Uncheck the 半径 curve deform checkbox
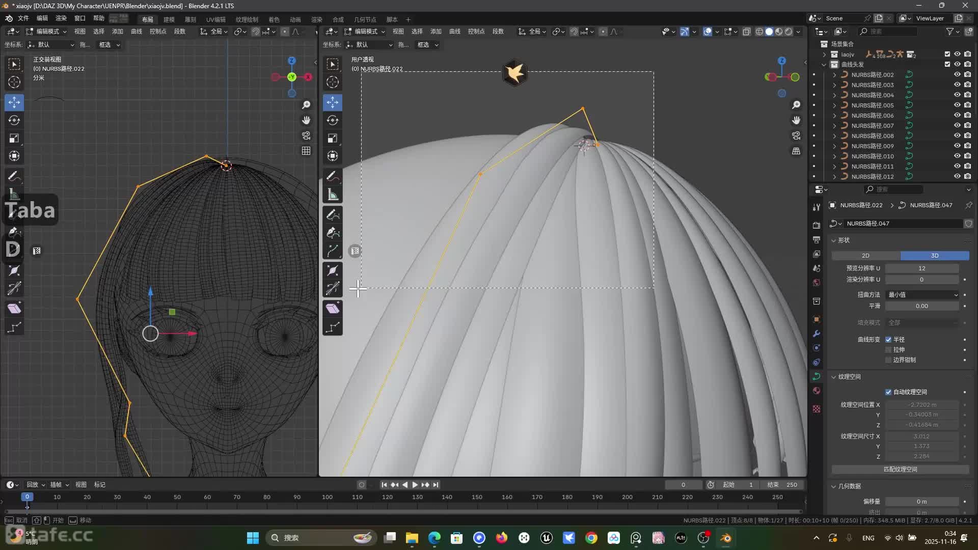 (x=888, y=340)
